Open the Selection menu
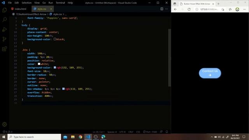 pos(26,3)
